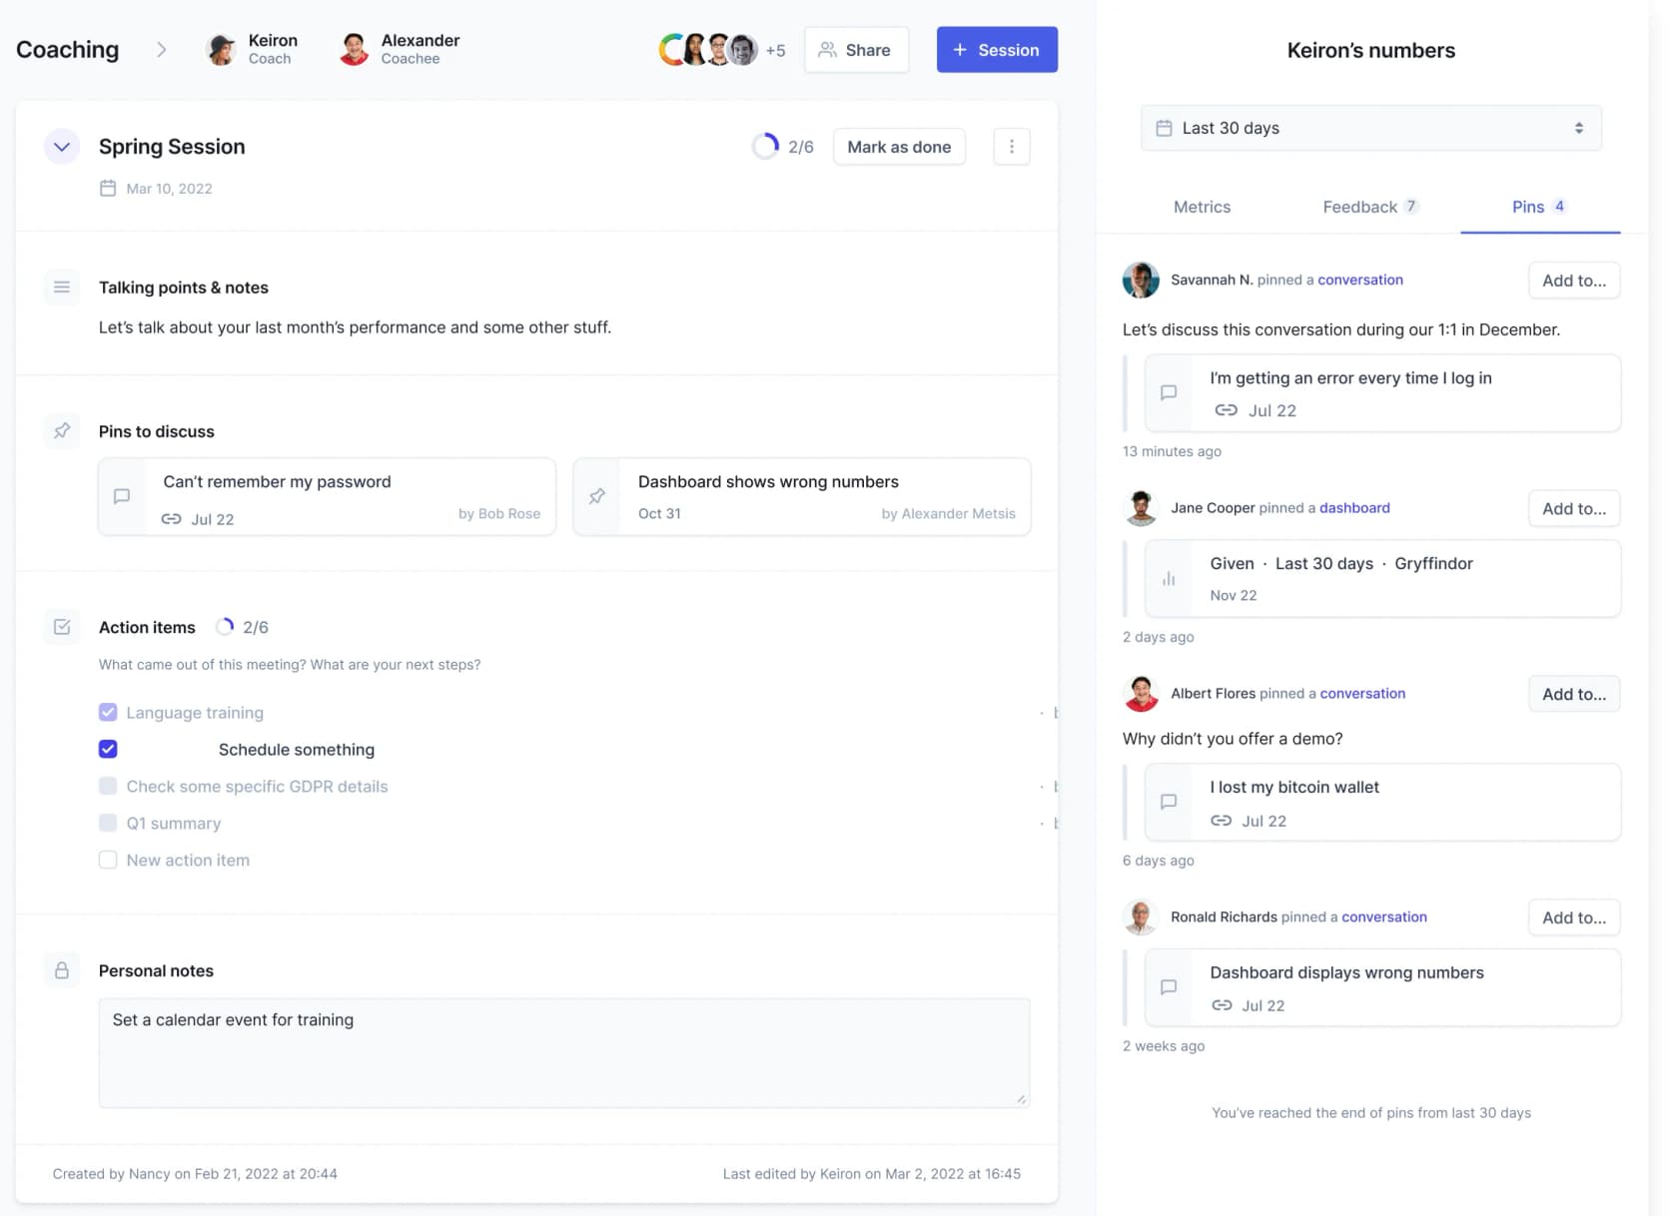The image size is (1678, 1216).
Task: Click the Action items checklist icon
Action: tap(62, 627)
